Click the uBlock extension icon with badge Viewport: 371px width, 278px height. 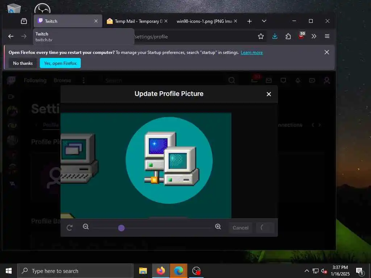tap(301, 35)
